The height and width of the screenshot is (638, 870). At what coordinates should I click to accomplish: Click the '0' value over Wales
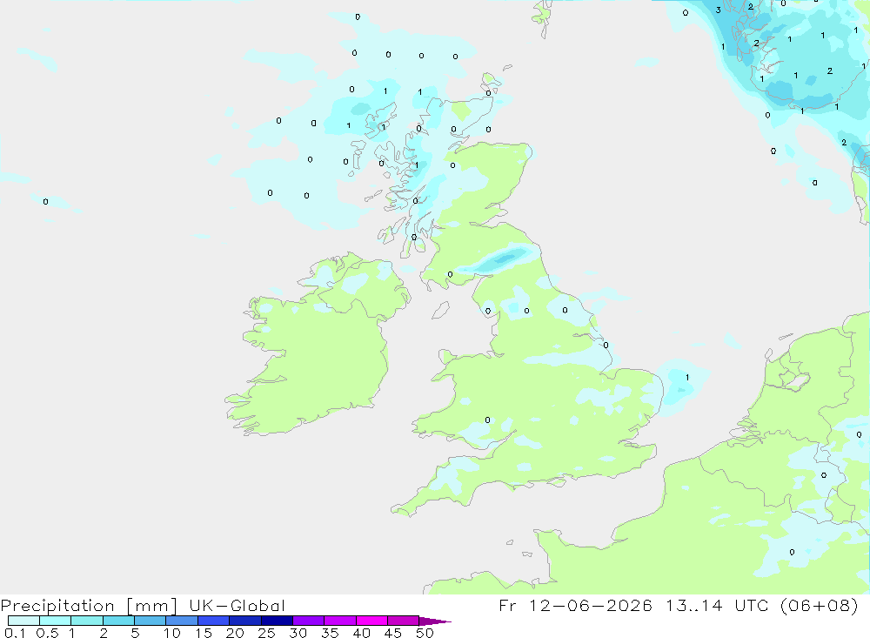click(487, 420)
